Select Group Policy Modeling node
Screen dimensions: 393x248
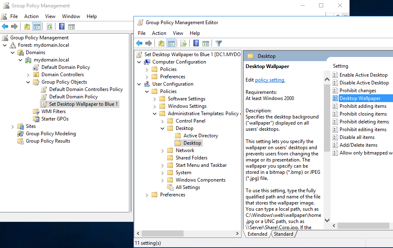pos(51,134)
